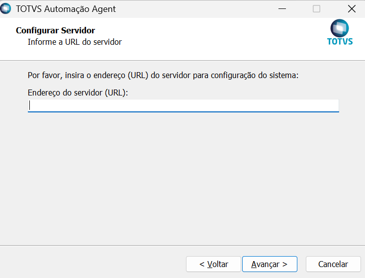This screenshot has height=278, width=365.
Task: Click the "Informe a URL do servidor" subtitle
Action: coord(75,42)
